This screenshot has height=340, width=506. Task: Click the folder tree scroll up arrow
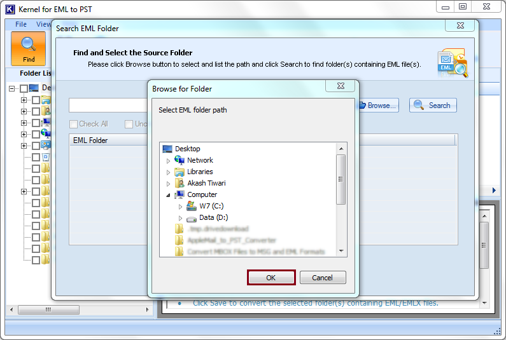(x=341, y=149)
